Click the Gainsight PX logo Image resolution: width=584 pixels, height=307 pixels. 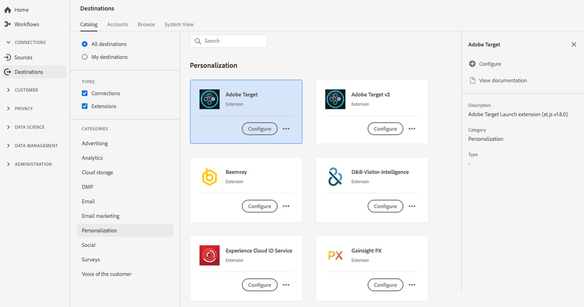(335, 254)
